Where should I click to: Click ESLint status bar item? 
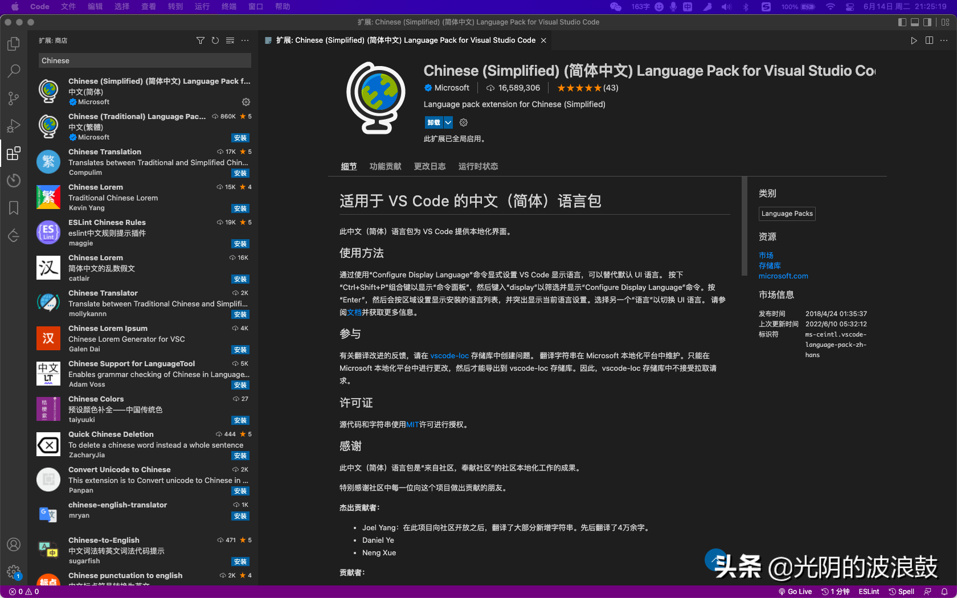869,592
